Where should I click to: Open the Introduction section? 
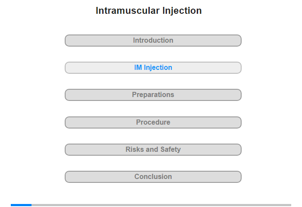153,41
